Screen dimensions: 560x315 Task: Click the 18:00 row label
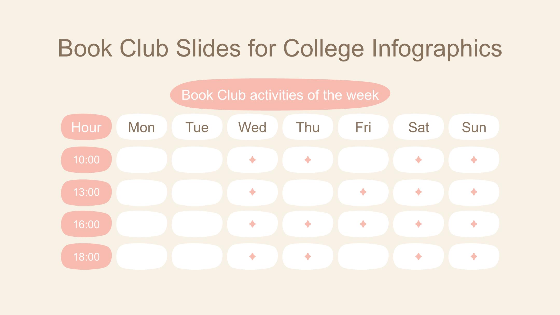point(86,256)
